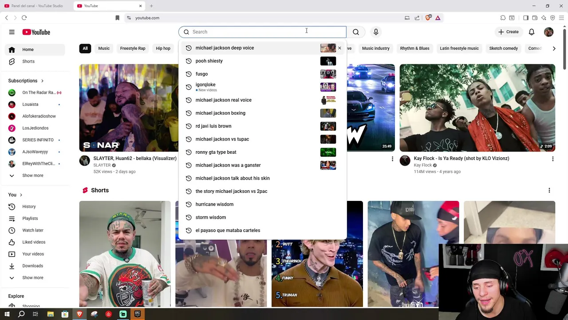This screenshot has width=568, height=320.
Task: Open Your videos
Action: (35, 254)
